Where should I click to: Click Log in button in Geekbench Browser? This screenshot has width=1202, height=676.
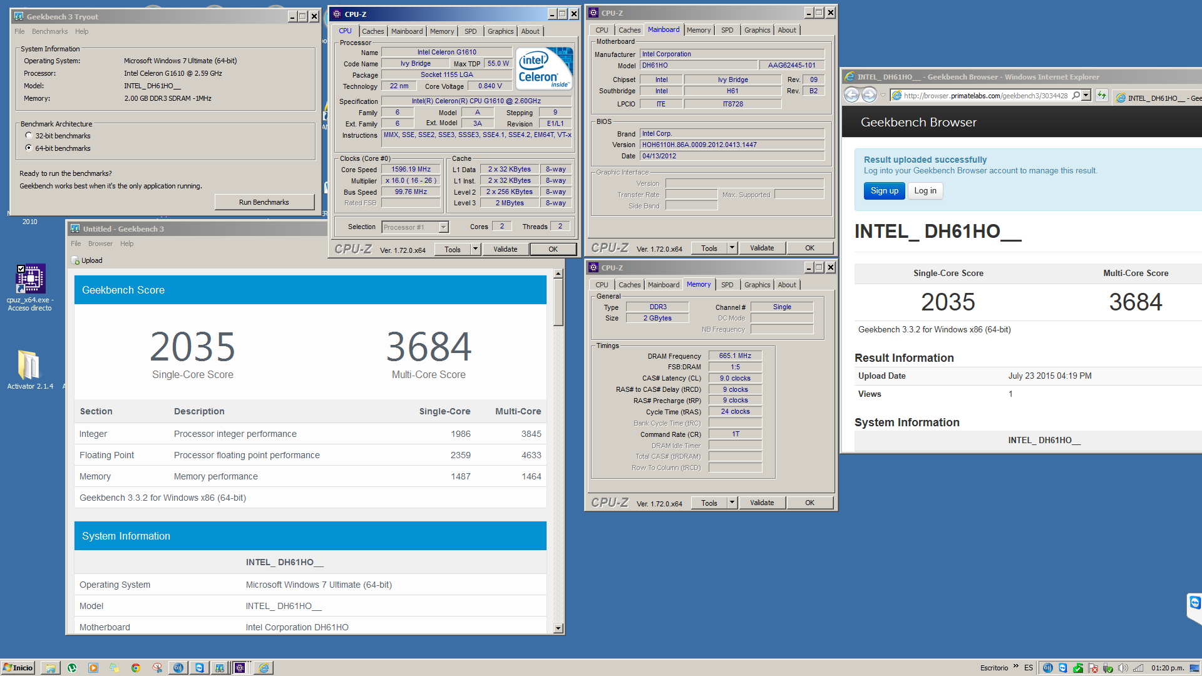(x=925, y=191)
